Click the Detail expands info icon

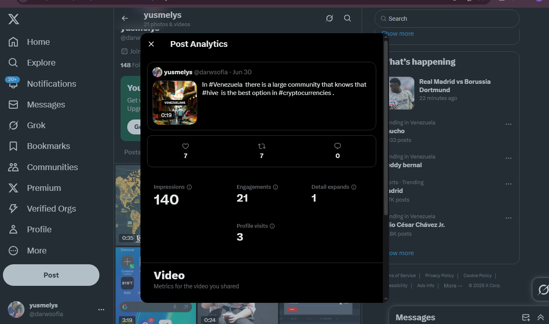(x=354, y=187)
